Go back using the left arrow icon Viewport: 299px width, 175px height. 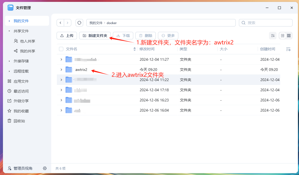(60, 23)
